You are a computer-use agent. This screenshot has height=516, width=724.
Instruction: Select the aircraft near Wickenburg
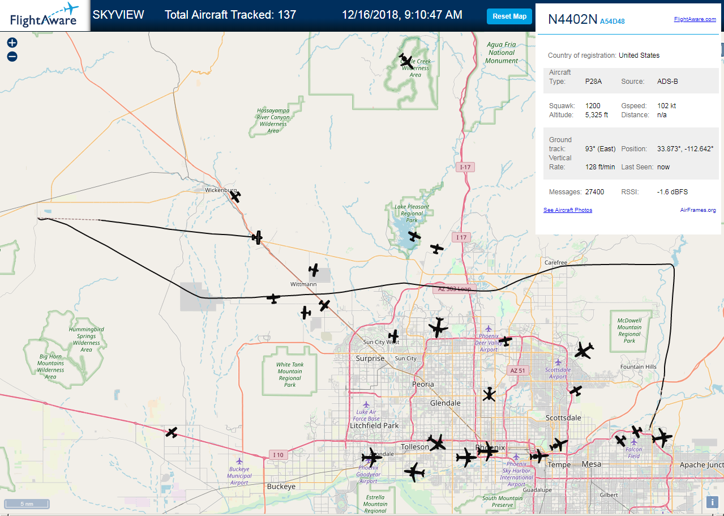click(235, 197)
